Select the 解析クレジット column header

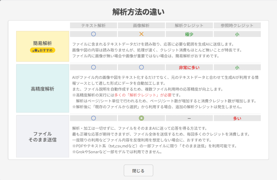189,25
